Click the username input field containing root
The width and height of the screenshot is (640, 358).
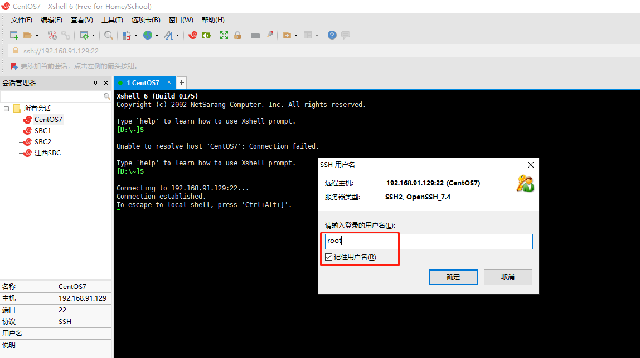pyautogui.click(x=429, y=242)
